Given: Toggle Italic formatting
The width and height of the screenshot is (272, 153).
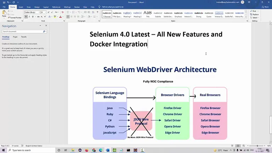Looking at the screenshot, I should 29,17.
